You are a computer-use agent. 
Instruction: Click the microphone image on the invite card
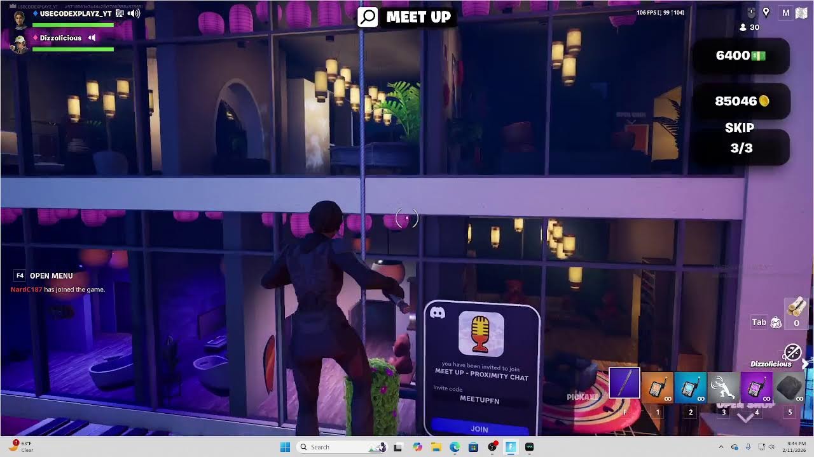pos(481,334)
